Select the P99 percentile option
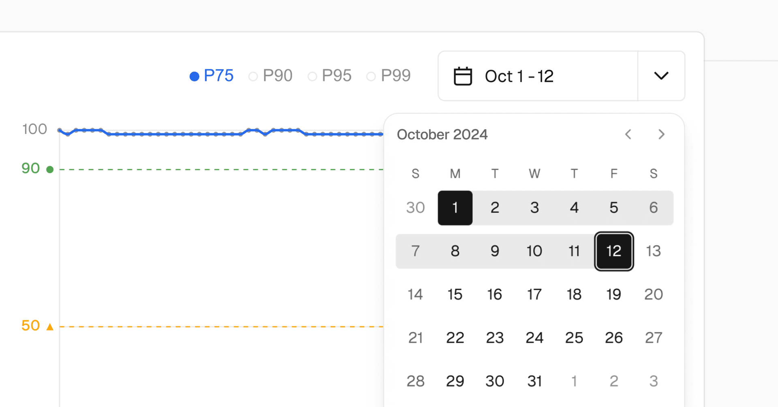Screen dimensions: 778x407 (389, 76)
